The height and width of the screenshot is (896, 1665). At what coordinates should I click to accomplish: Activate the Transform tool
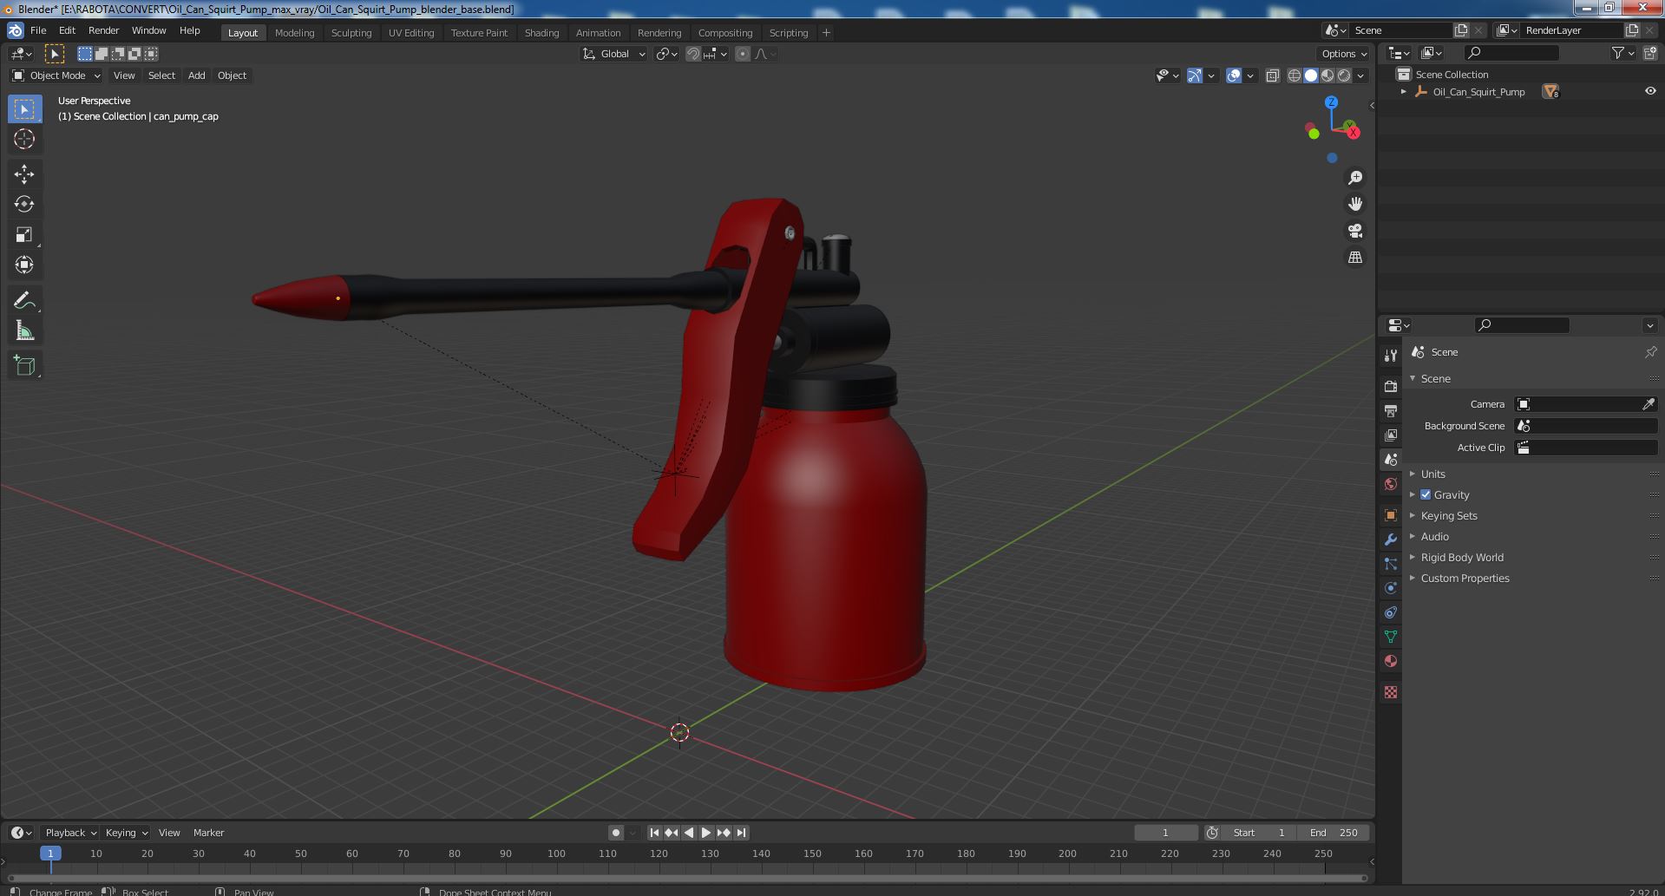(24, 265)
